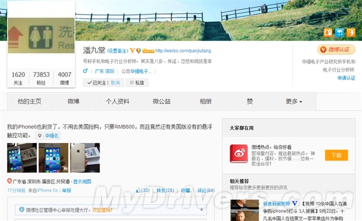
Task: Click the orange face icon on banner
Action: [x=351, y=33]
